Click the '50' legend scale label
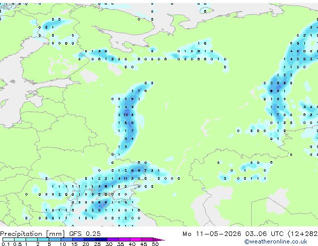Screen dimensions: 318x246 tap(155, 244)
